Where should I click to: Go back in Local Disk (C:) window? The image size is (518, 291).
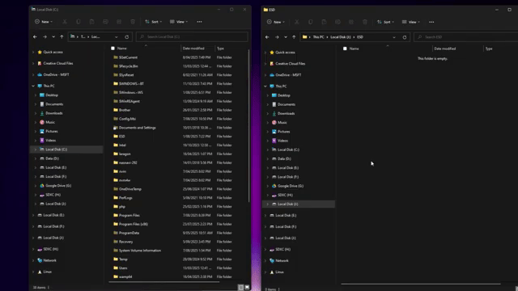(x=35, y=37)
